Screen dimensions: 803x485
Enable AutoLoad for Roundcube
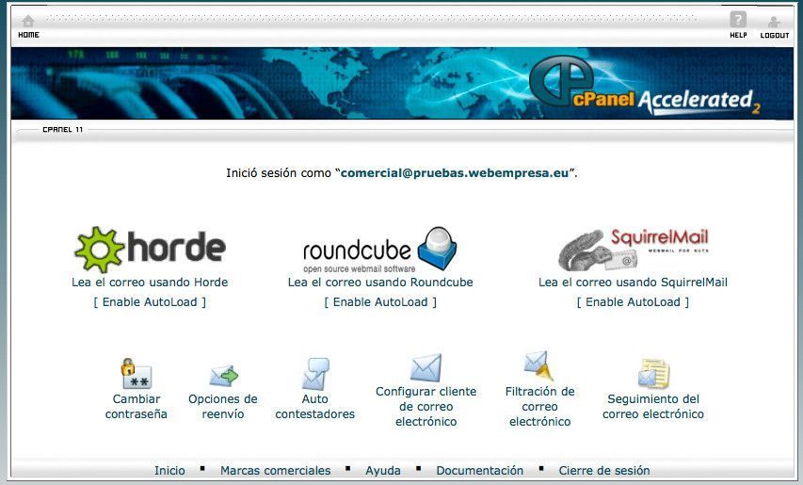[380, 302]
